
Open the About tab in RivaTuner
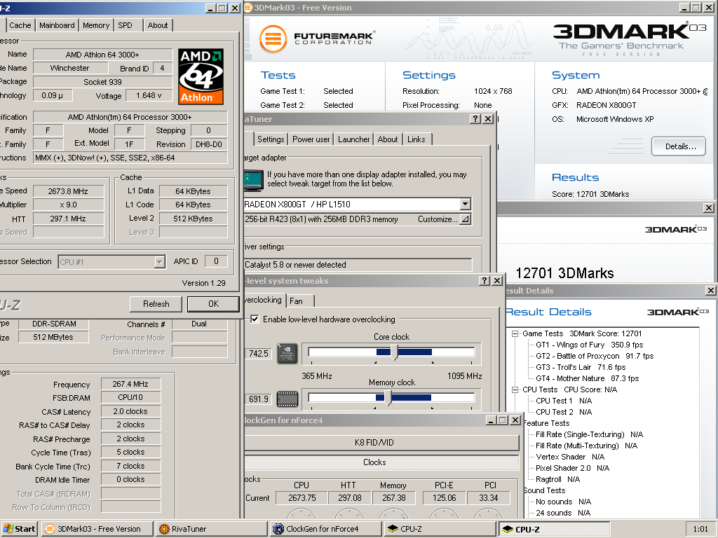pyautogui.click(x=387, y=139)
